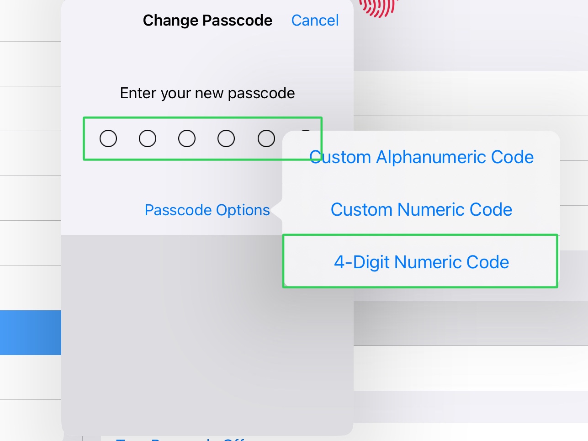The image size is (588, 441).
Task: Tap the passcode dots row inside green highlight
Action: coord(202,138)
